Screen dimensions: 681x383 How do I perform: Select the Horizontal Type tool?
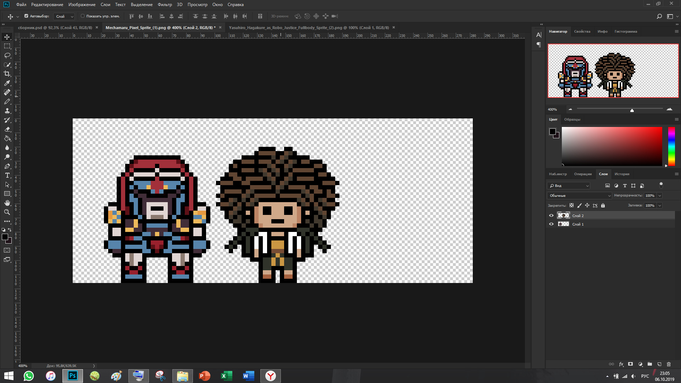click(x=7, y=176)
